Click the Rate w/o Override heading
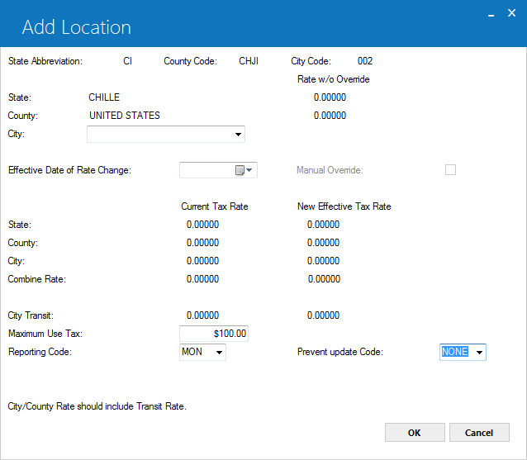 point(334,79)
